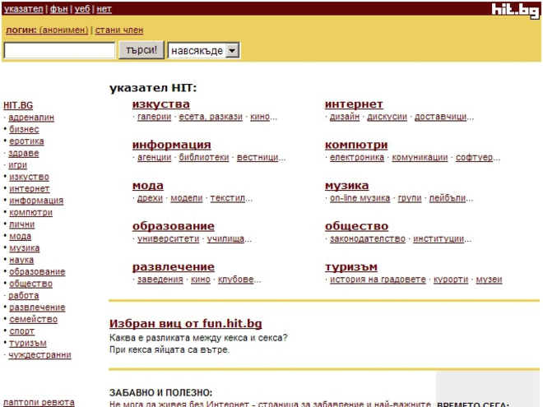Open the дискусии subcategory
543x407 pixels.
(387, 117)
